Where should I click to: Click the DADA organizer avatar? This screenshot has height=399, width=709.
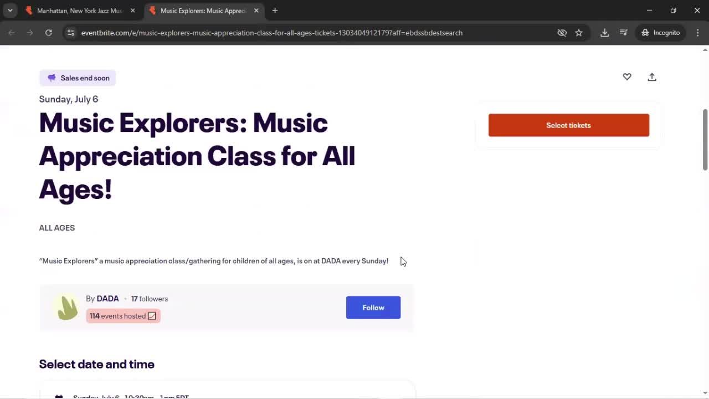pos(68,308)
